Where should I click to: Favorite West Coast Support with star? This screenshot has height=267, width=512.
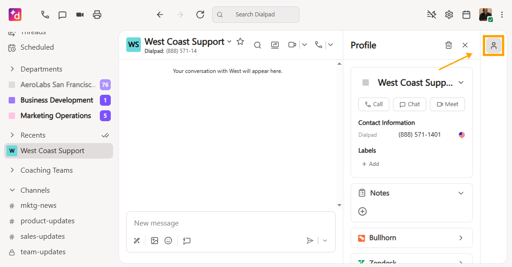(x=240, y=41)
